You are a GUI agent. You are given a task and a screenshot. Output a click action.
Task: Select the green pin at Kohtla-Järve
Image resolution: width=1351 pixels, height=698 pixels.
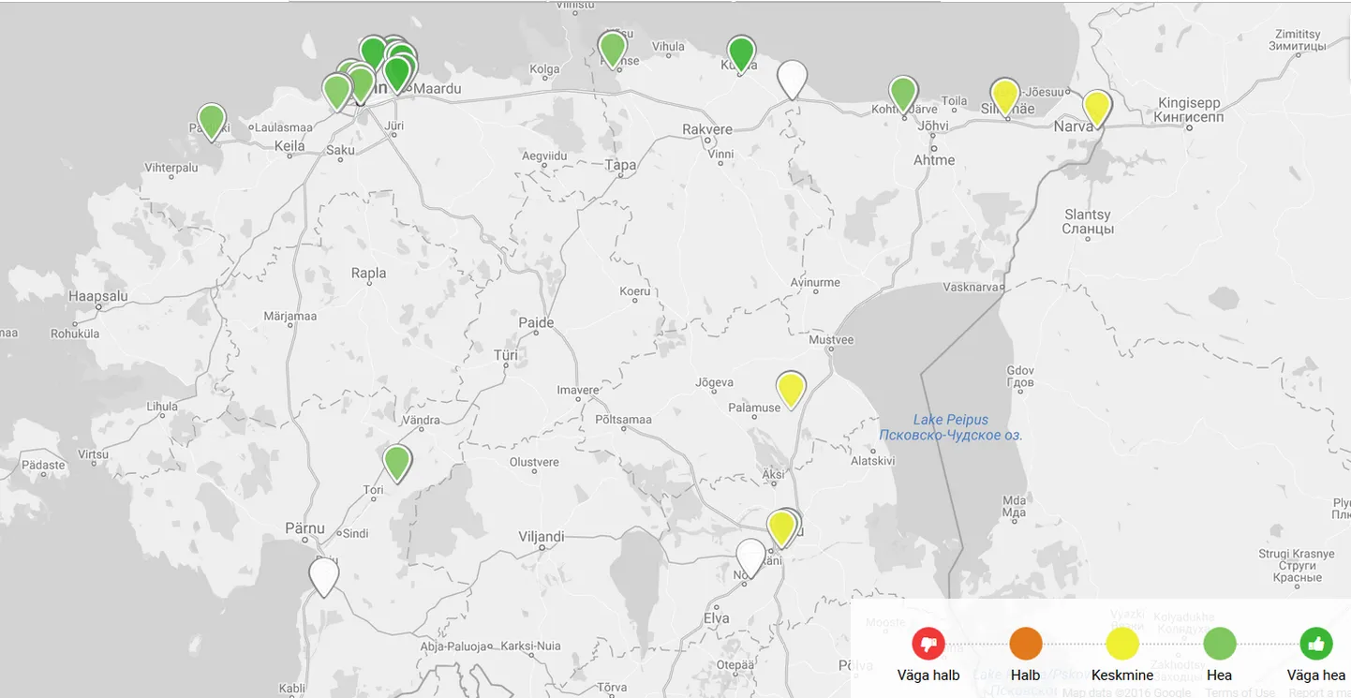(x=903, y=95)
